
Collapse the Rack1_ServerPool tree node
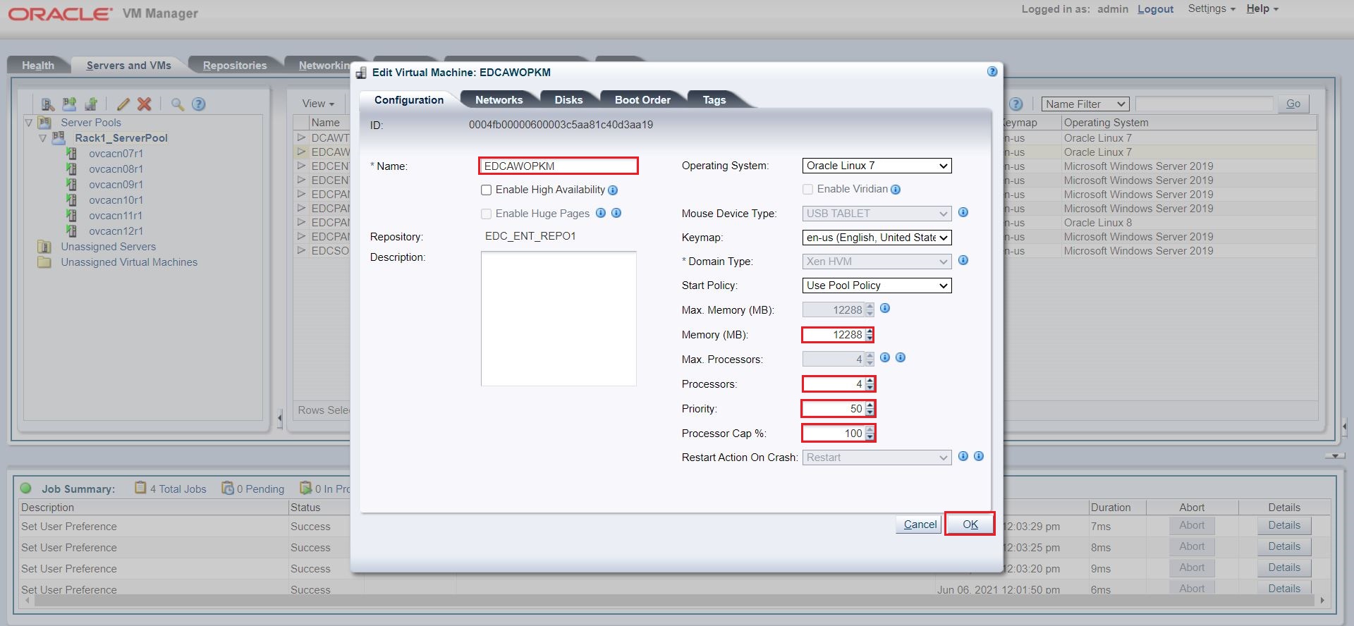[43, 138]
